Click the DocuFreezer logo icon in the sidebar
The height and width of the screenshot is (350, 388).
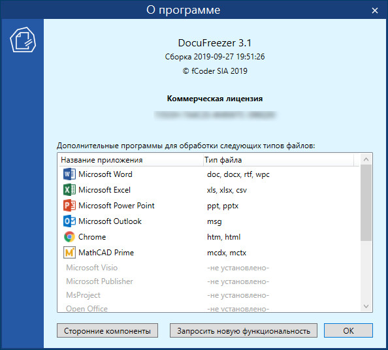click(23, 40)
